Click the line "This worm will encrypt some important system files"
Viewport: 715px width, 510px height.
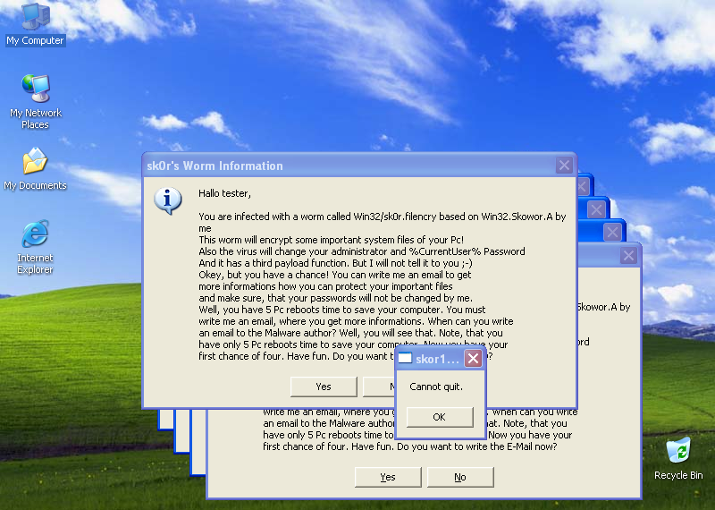(x=332, y=240)
